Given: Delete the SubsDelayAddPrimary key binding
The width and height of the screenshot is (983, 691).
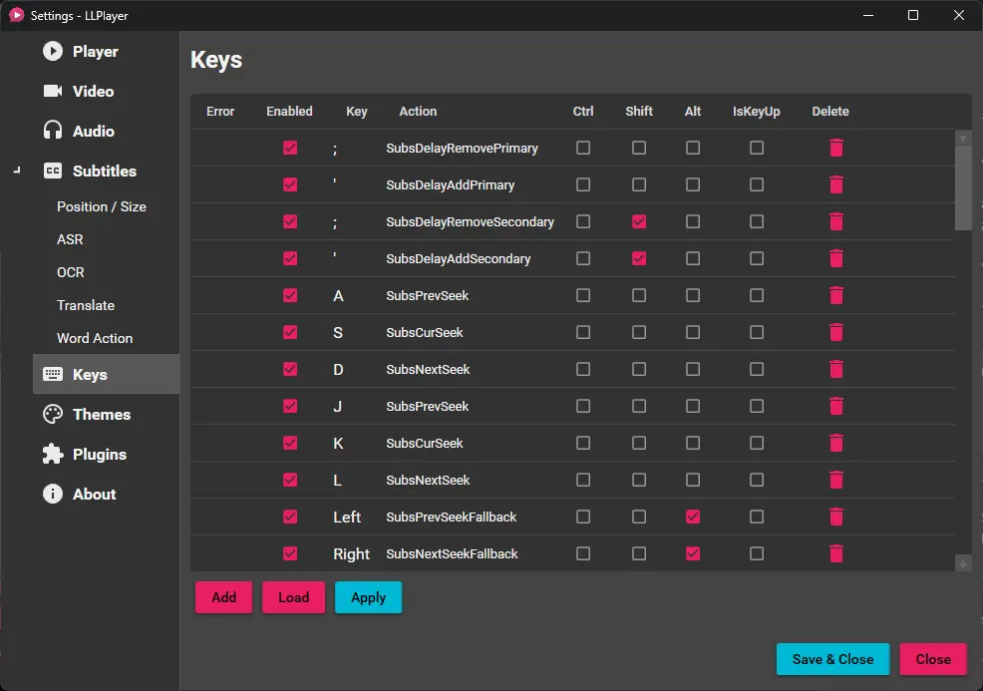Looking at the screenshot, I should pyautogui.click(x=836, y=185).
